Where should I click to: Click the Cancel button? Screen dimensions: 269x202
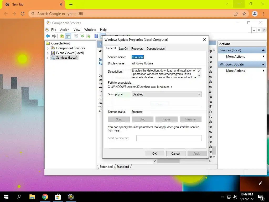(176, 154)
